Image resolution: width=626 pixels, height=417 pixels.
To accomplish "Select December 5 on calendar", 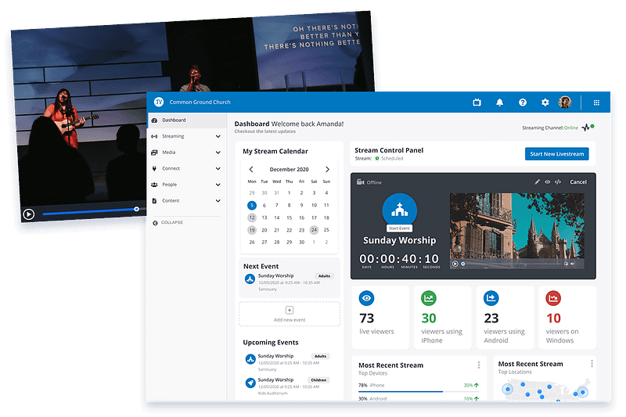I will (251, 205).
